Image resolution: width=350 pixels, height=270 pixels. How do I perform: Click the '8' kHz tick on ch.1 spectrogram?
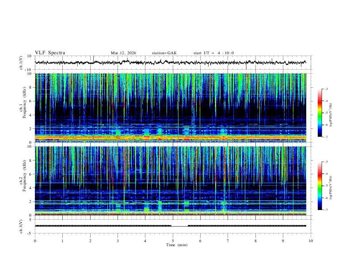(31, 87)
